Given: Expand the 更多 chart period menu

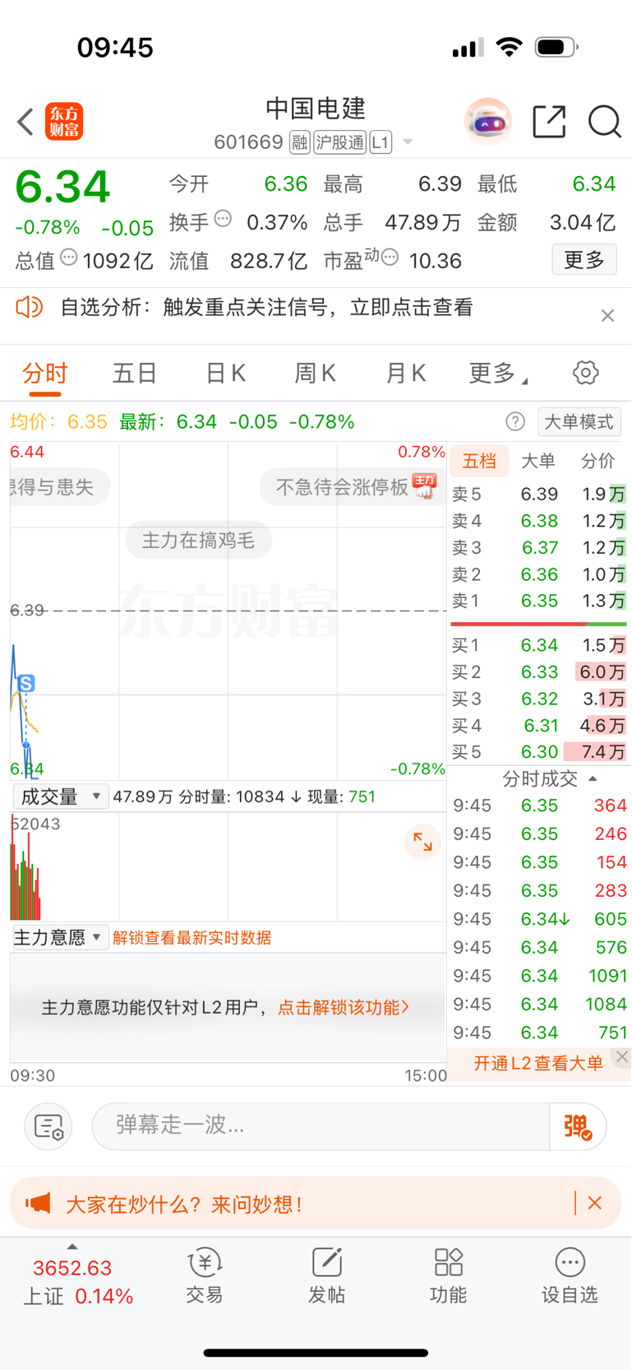Looking at the screenshot, I should click(498, 374).
